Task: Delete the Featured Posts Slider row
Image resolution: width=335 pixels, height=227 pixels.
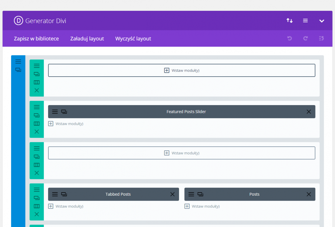Action: (37, 131)
